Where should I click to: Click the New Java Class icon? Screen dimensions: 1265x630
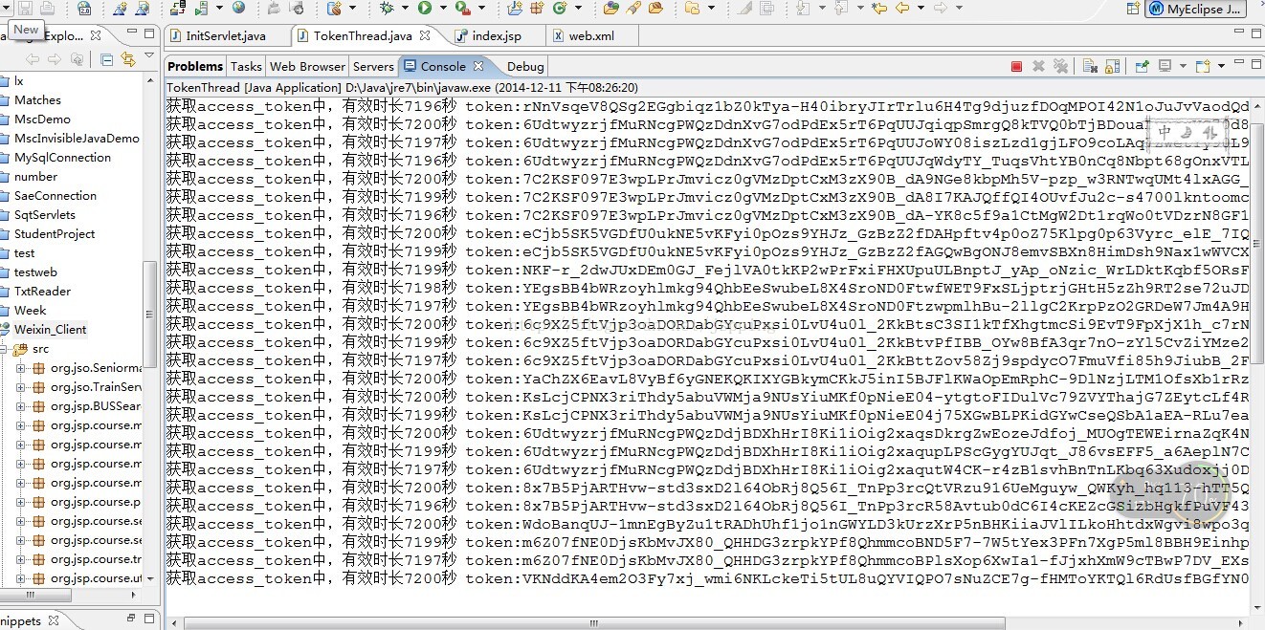[560, 8]
